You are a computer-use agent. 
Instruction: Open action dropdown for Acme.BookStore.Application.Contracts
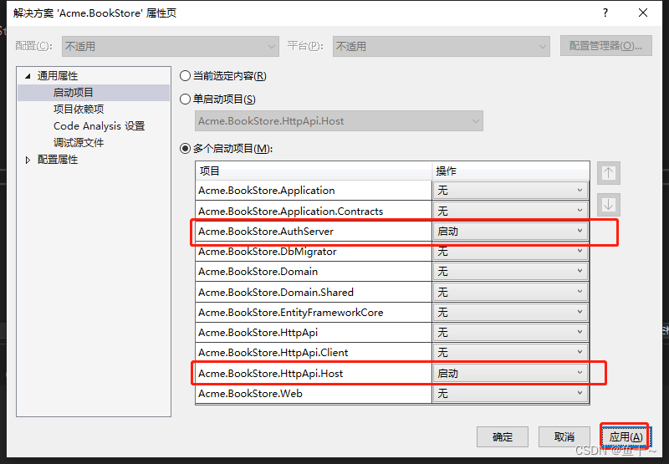tap(510, 211)
